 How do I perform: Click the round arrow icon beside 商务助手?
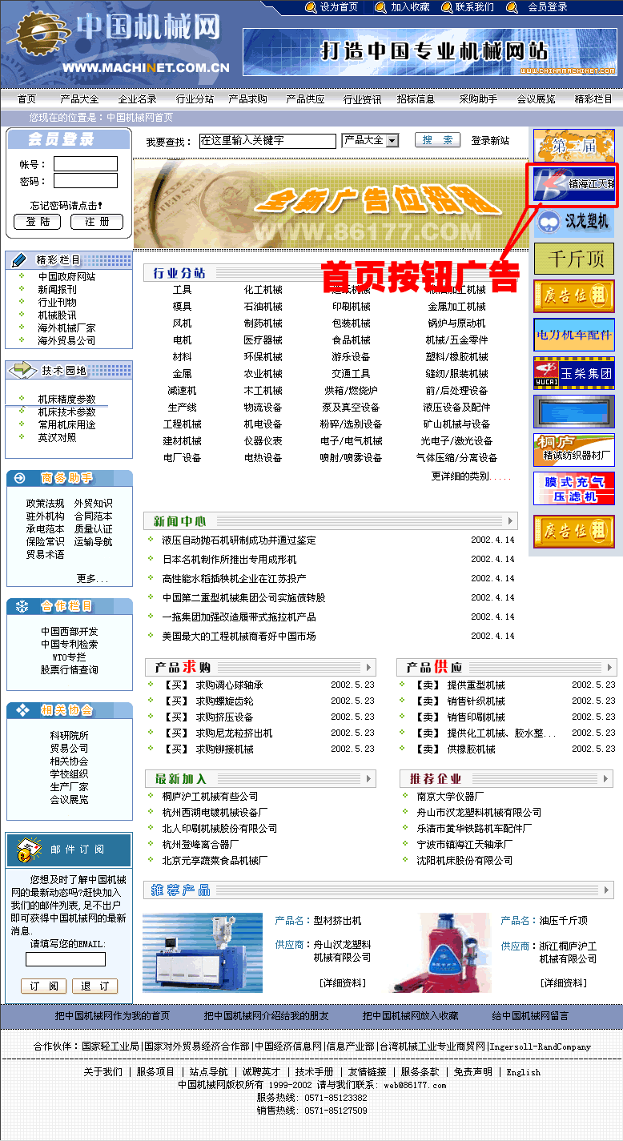(19, 478)
